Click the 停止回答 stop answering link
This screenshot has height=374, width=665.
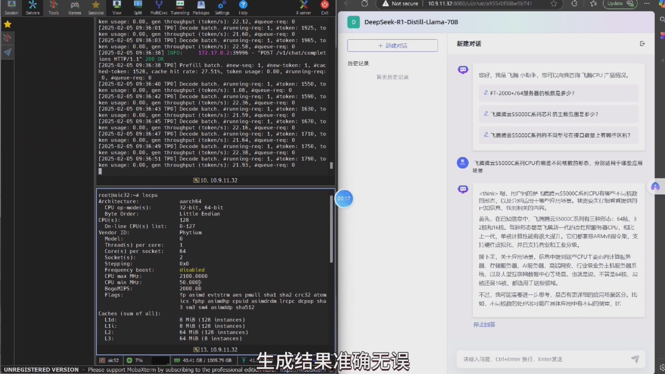coord(484,324)
